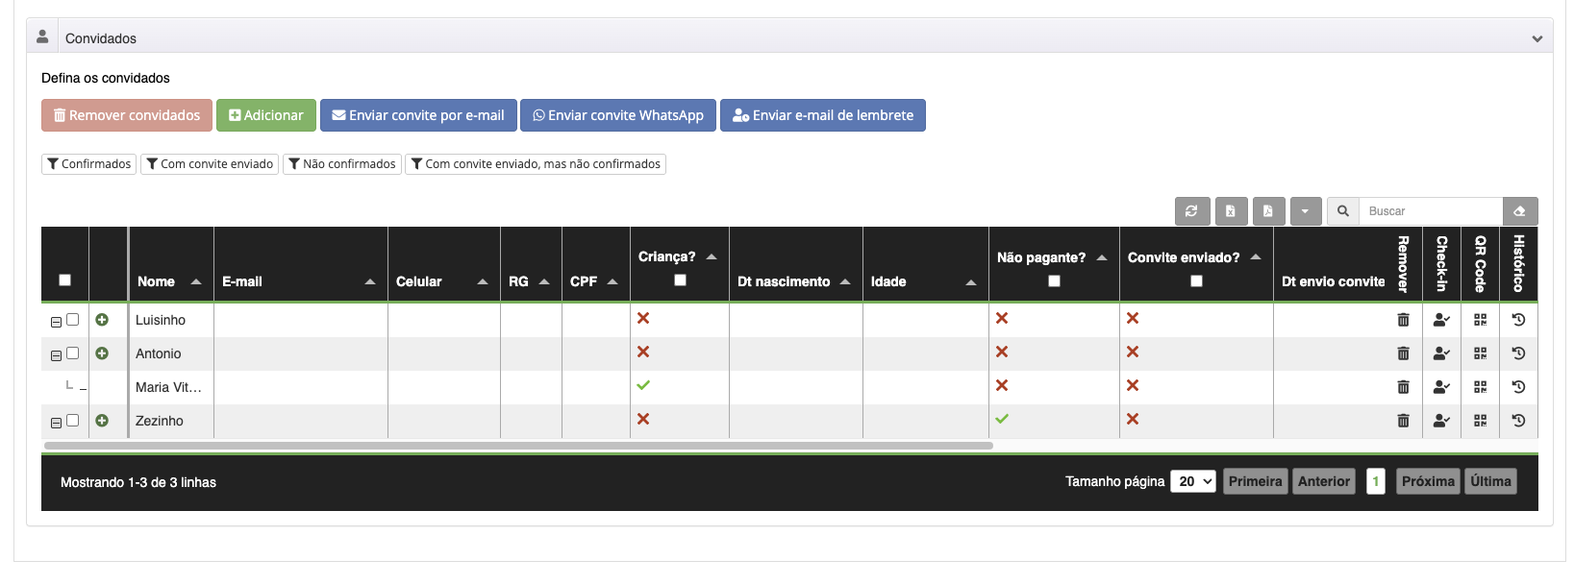Delete Zezinho using trash icon
Image resolution: width=1574 pixels, height=584 pixels.
[1403, 421]
